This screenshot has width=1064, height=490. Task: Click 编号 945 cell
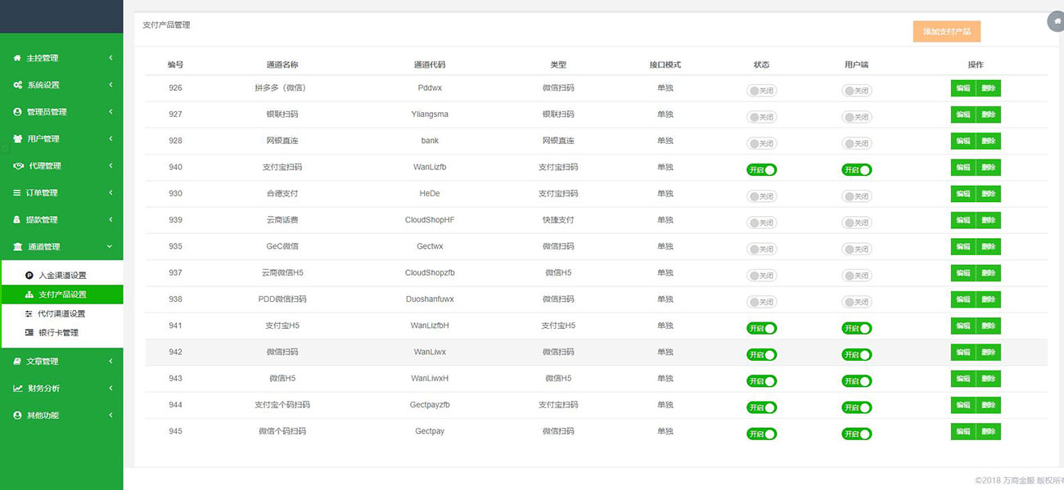click(x=176, y=431)
